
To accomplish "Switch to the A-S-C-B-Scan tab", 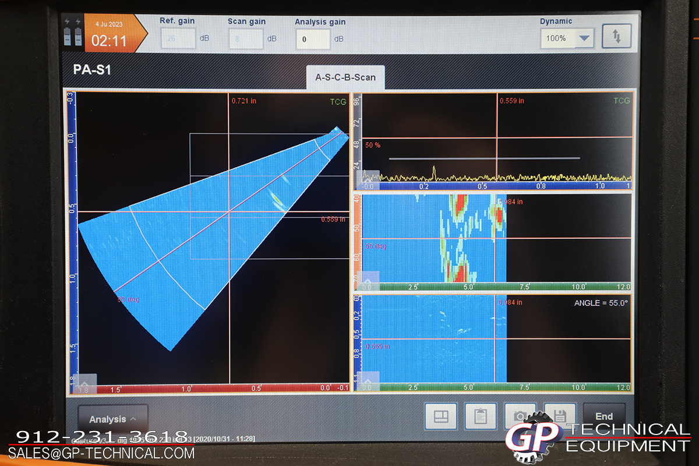I will click(345, 77).
